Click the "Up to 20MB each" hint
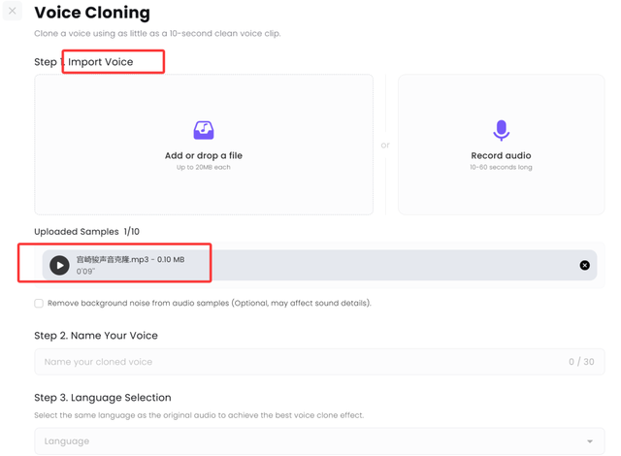This screenshot has width=621, height=456. pos(204,168)
